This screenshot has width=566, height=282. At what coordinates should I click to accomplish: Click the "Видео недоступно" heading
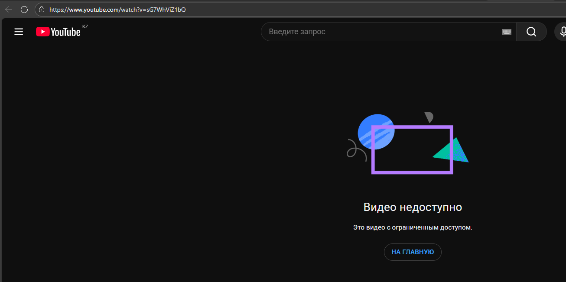[x=413, y=207]
